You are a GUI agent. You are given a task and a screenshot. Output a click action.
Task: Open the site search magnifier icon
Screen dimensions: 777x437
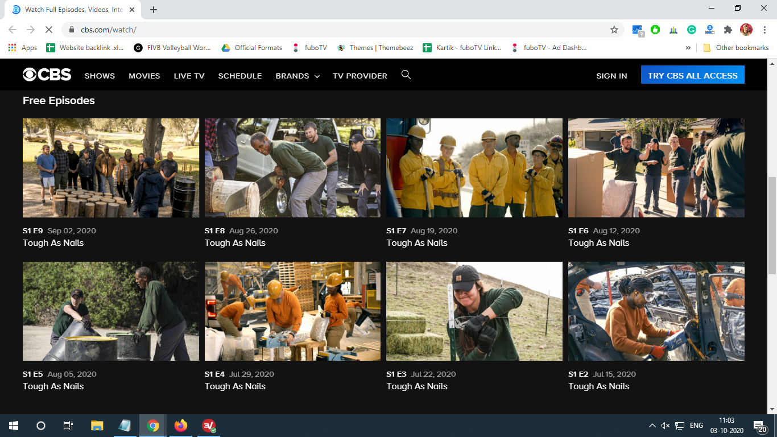(x=406, y=75)
